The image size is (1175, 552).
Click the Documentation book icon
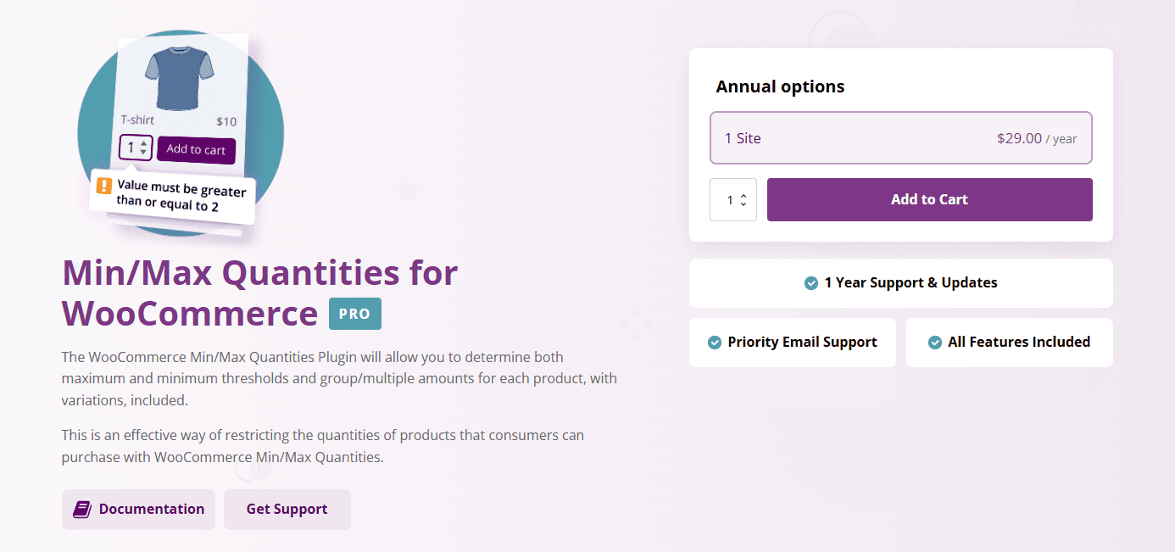(x=81, y=510)
